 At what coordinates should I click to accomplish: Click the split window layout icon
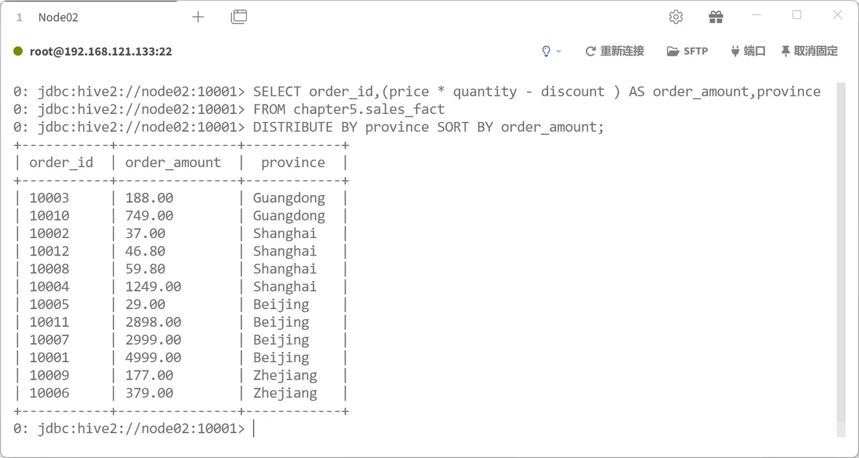pos(239,17)
